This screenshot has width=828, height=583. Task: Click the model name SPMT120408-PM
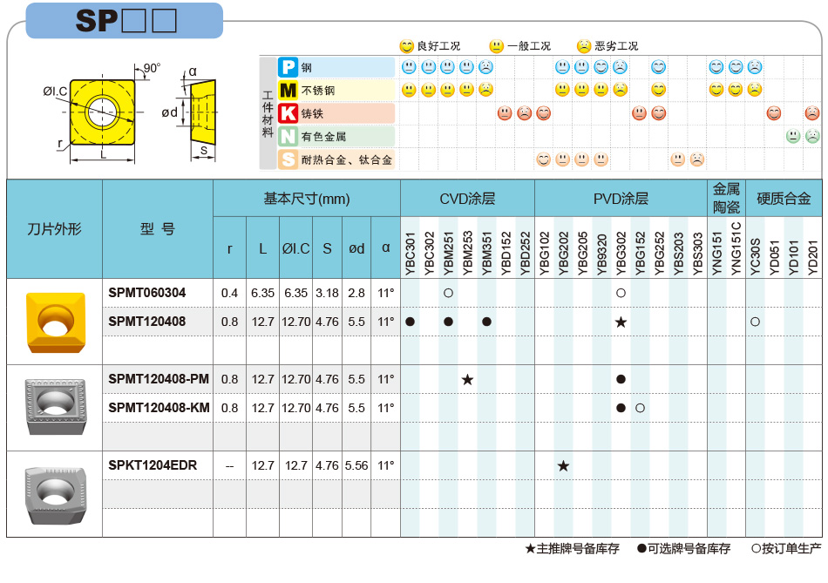pyautogui.click(x=159, y=379)
